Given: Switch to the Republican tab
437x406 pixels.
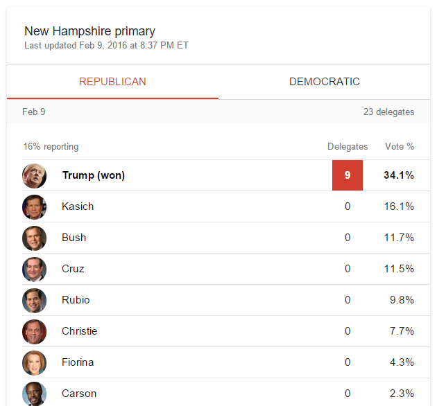Looking at the screenshot, I should click(112, 82).
